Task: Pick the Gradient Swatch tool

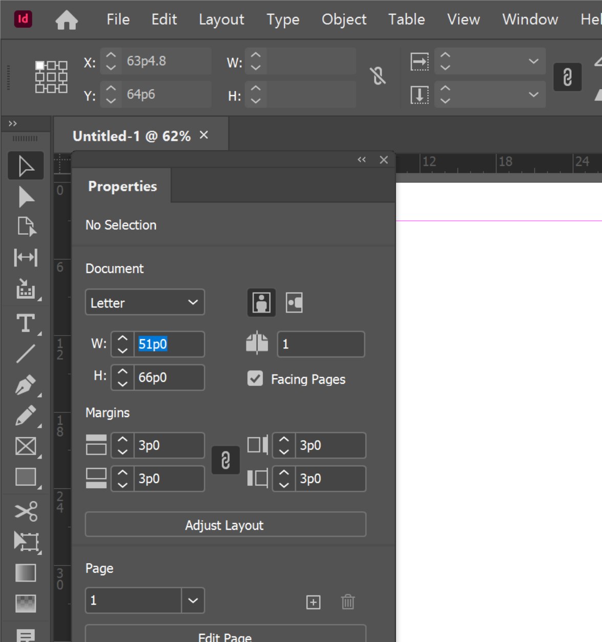Action: (x=26, y=573)
